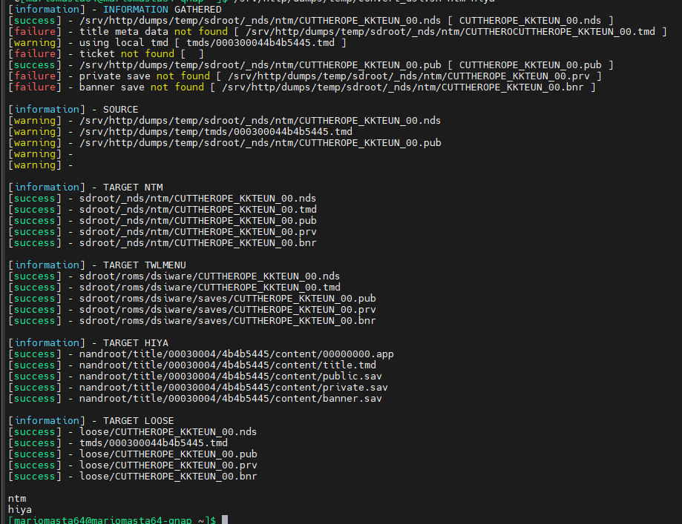Select the content/banner.sav path

(x=231, y=399)
